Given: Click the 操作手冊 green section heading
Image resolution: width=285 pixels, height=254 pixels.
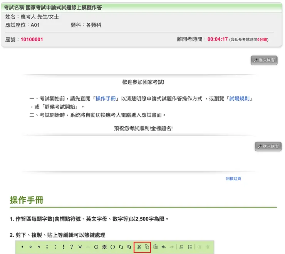Looking at the screenshot, I should tap(27, 200).
